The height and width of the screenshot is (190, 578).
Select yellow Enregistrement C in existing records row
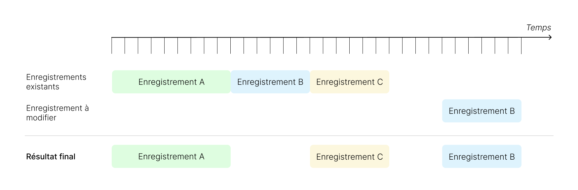point(349,82)
